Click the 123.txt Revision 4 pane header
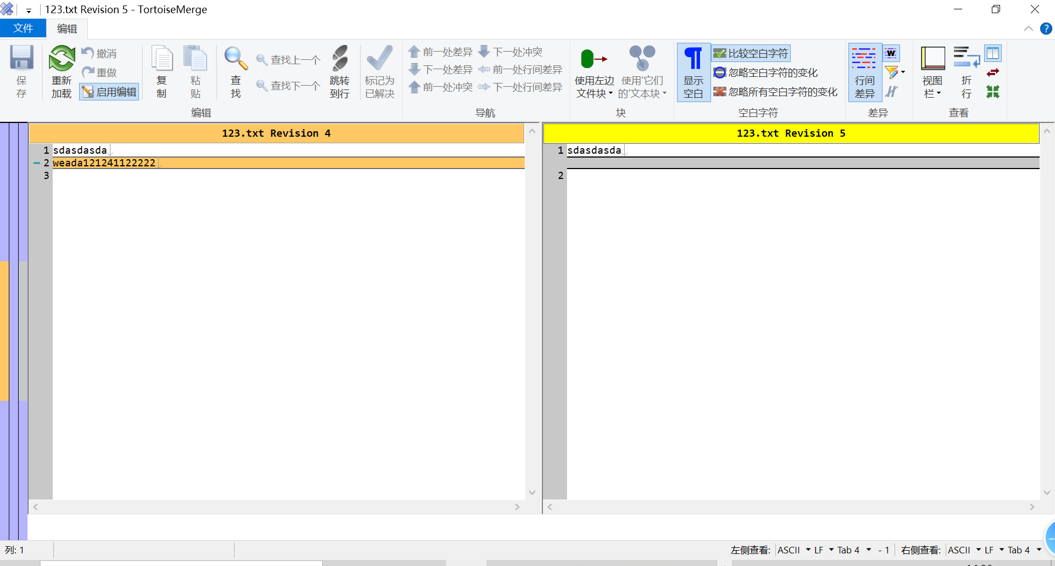This screenshot has width=1055, height=566. (276, 133)
